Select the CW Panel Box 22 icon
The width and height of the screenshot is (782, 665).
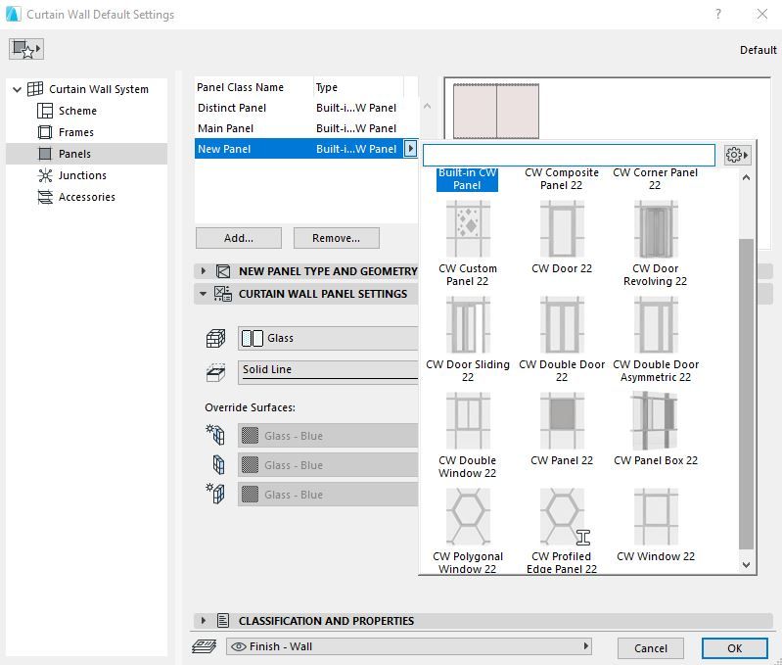click(655, 422)
